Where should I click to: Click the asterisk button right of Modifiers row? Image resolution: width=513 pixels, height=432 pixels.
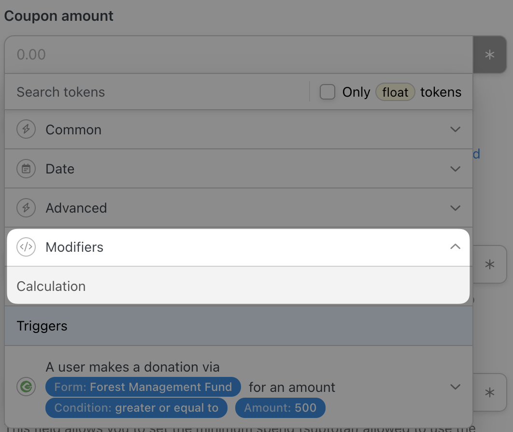489,264
